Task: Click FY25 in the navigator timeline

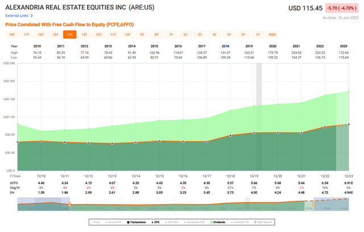Action: 344,209
